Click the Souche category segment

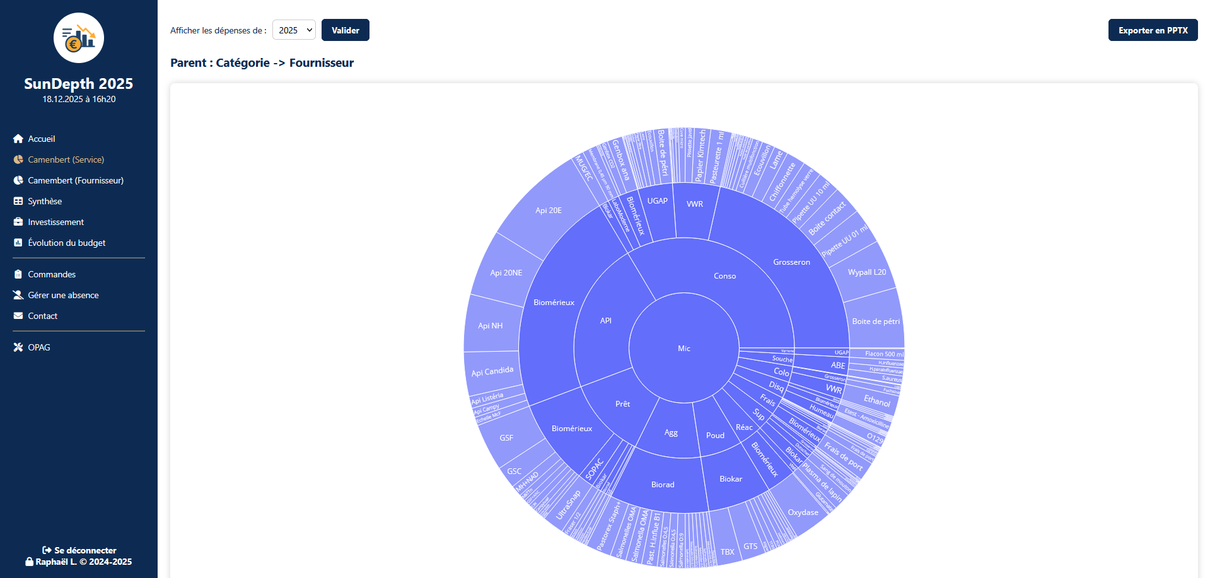pyautogui.click(x=782, y=359)
